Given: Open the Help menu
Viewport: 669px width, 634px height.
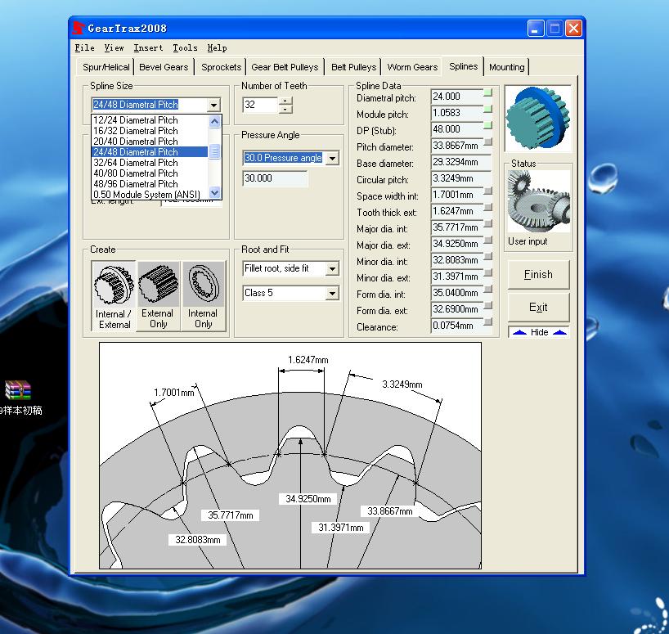Looking at the screenshot, I should pos(217,47).
